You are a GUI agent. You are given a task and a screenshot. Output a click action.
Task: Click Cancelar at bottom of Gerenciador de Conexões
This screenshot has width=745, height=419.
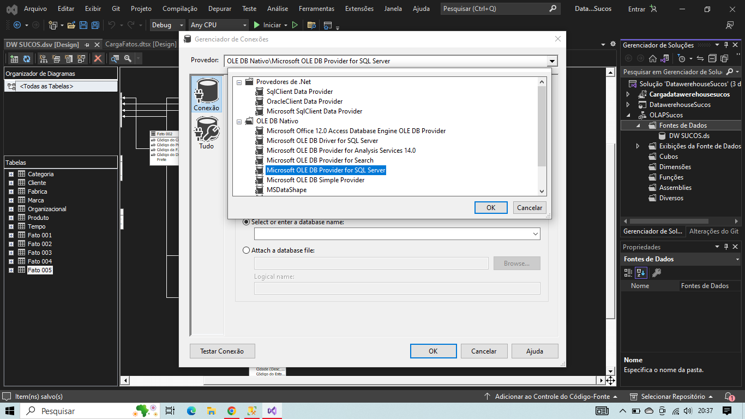pos(484,351)
